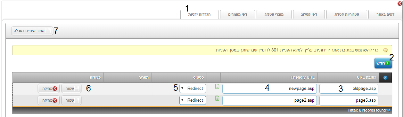Click שמור שינויים בטבלה save button
This screenshot has height=117, width=403.
32,31
